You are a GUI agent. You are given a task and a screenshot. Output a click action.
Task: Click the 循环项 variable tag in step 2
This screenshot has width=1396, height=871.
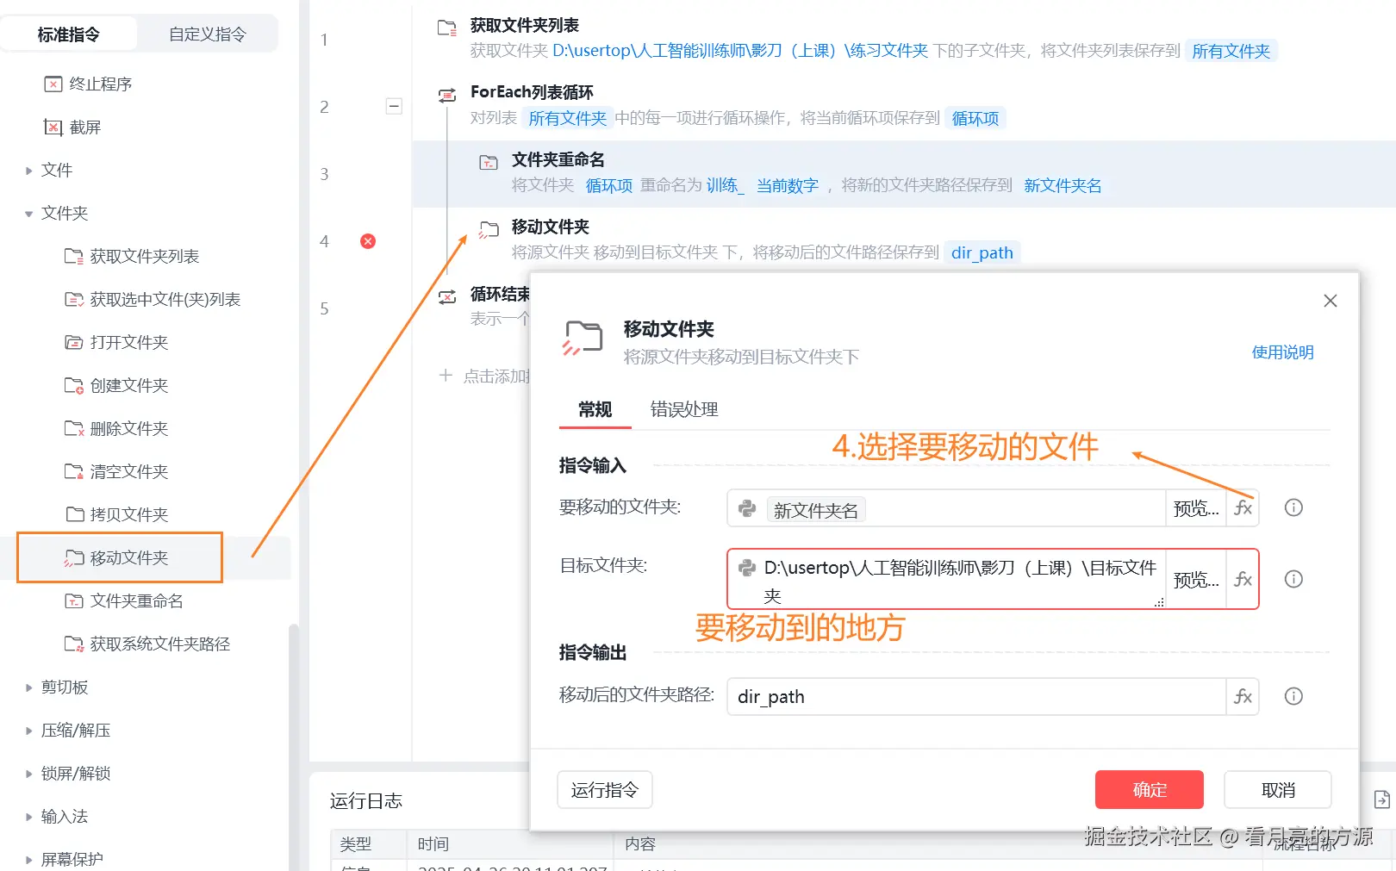[975, 118]
